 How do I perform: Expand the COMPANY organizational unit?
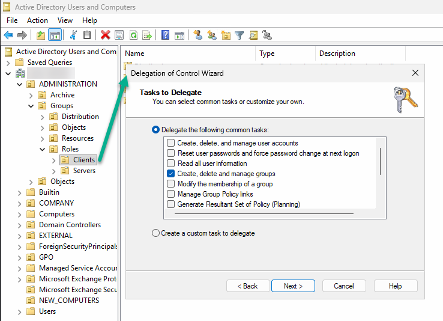pyautogui.click(x=19, y=203)
